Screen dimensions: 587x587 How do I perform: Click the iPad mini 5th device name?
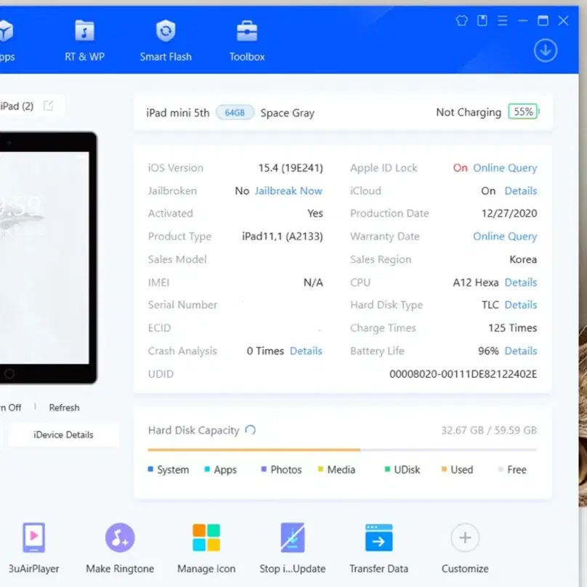(178, 113)
